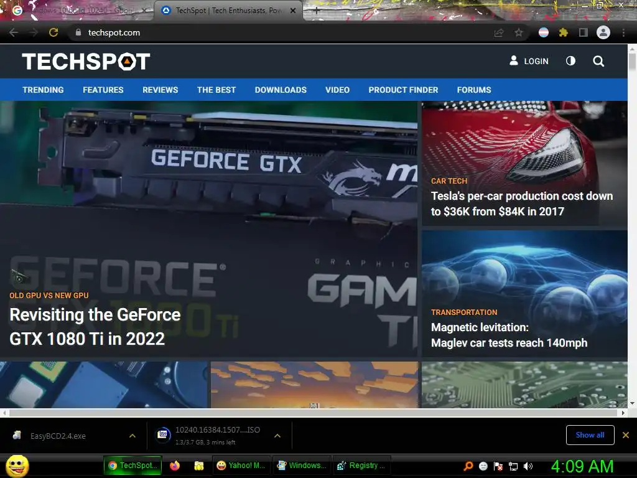Click the horizontal page scrollbar
Viewport: 637px width, 478px height.
click(x=314, y=413)
